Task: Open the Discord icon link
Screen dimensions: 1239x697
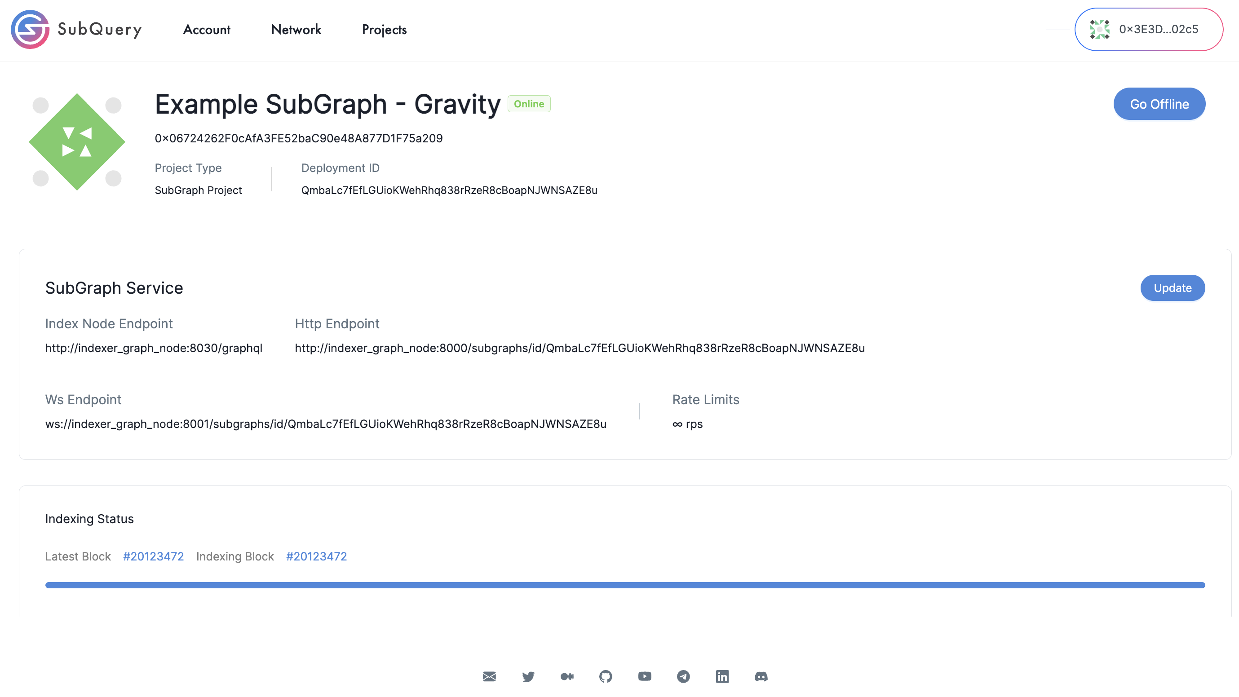Action: click(761, 677)
